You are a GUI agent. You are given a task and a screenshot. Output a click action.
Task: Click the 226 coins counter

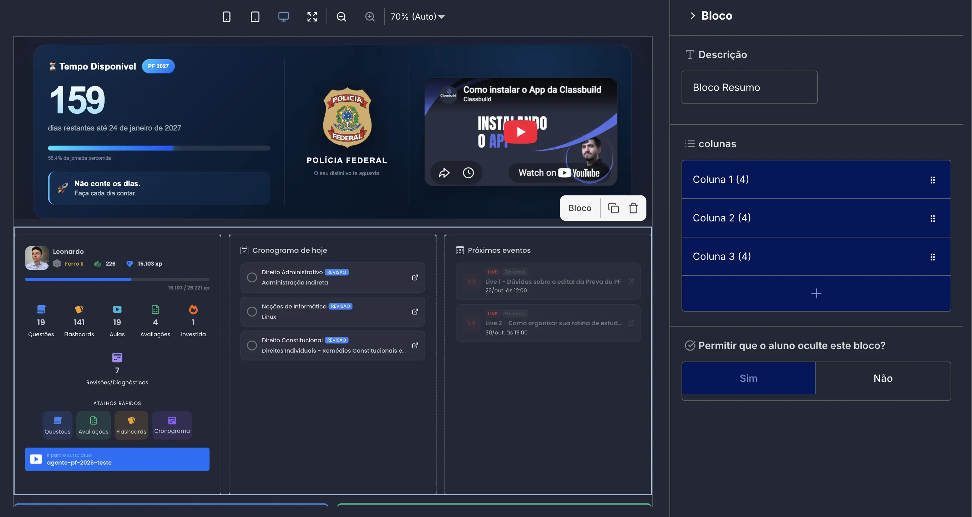110,263
